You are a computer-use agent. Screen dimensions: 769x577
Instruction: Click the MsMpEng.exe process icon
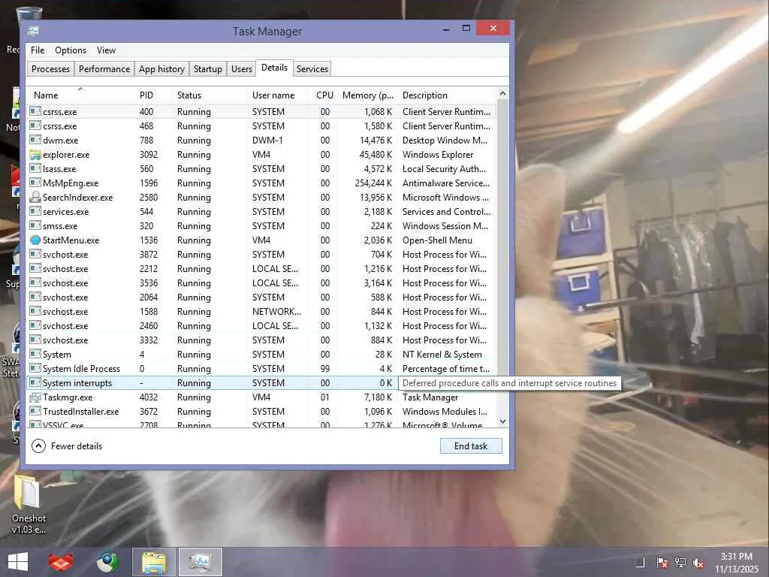click(35, 183)
